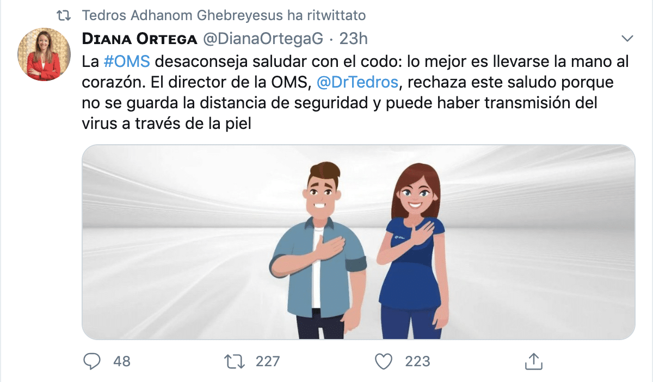This screenshot has width=653, height=382.
Task: Open the @DianaOrtegaG handle
Action: (263, 39)
